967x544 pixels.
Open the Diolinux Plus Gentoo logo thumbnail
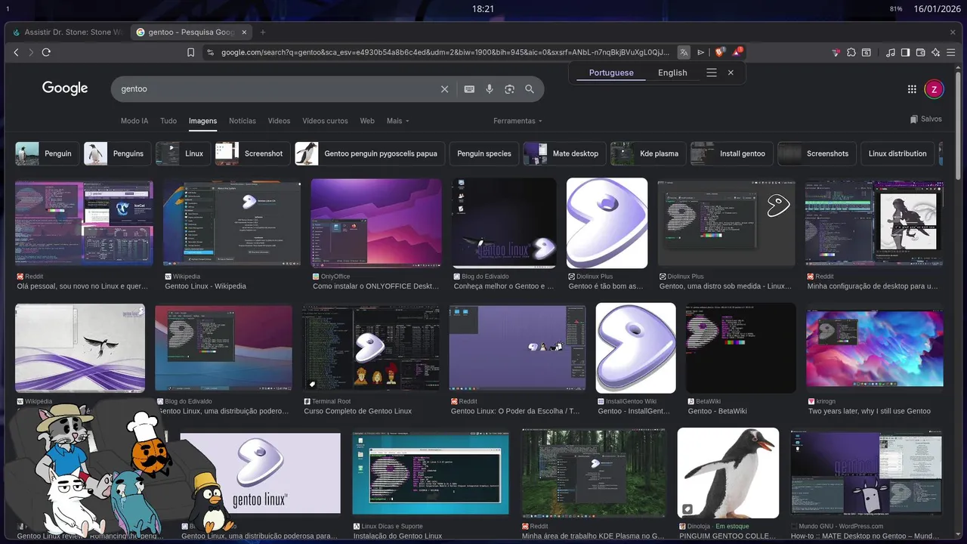click(x=607, y=223)
